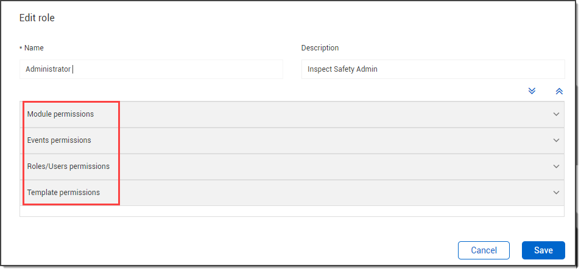Click the Template permissions section label

tap(63, 193)
